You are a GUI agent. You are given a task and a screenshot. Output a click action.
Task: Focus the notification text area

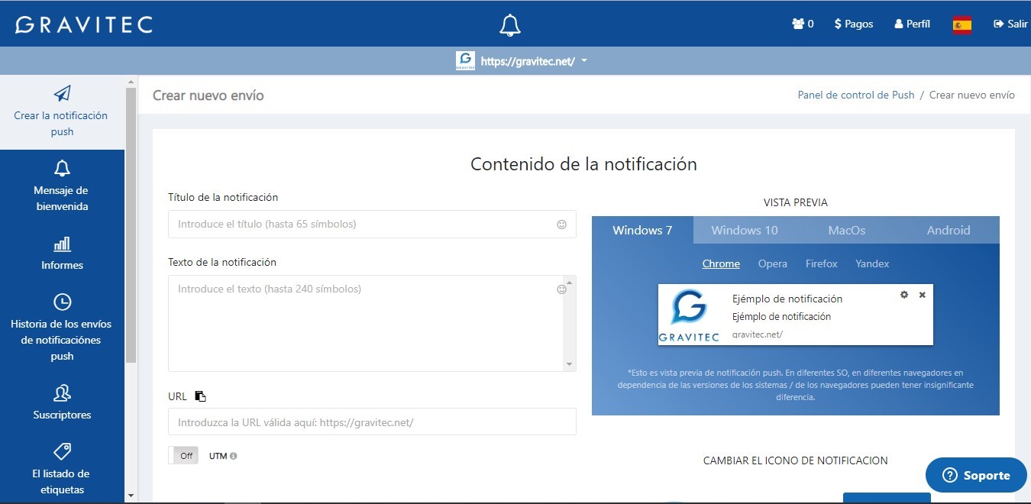pos(372,323)
